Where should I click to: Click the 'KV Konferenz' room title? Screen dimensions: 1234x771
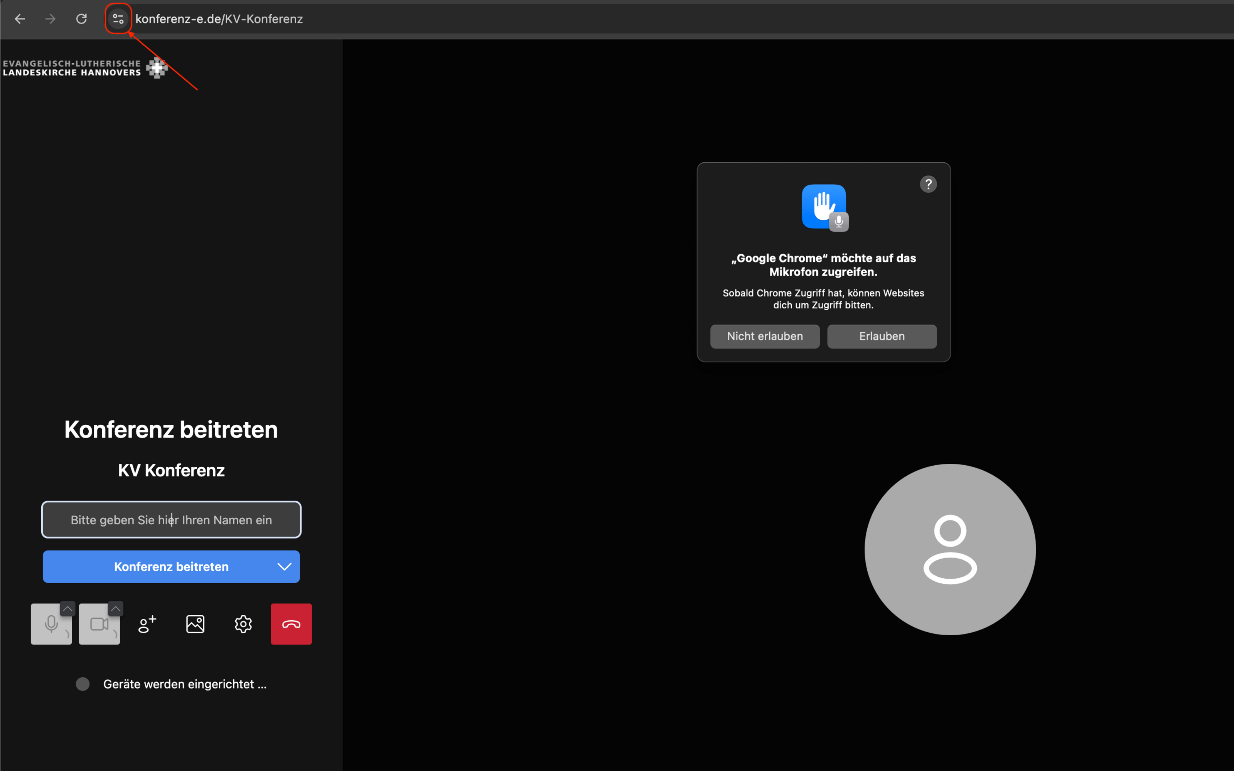click(171, 470)
